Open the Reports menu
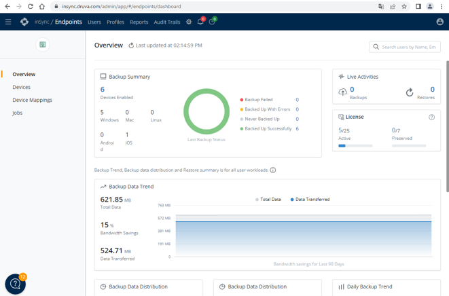The image size is (449, 296). tap(139, 22)
